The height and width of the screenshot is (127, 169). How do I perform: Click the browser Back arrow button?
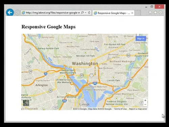(x=10, y=12)
